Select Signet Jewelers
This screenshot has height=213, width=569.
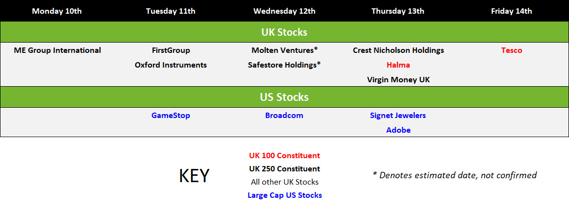tap(398, 116)
